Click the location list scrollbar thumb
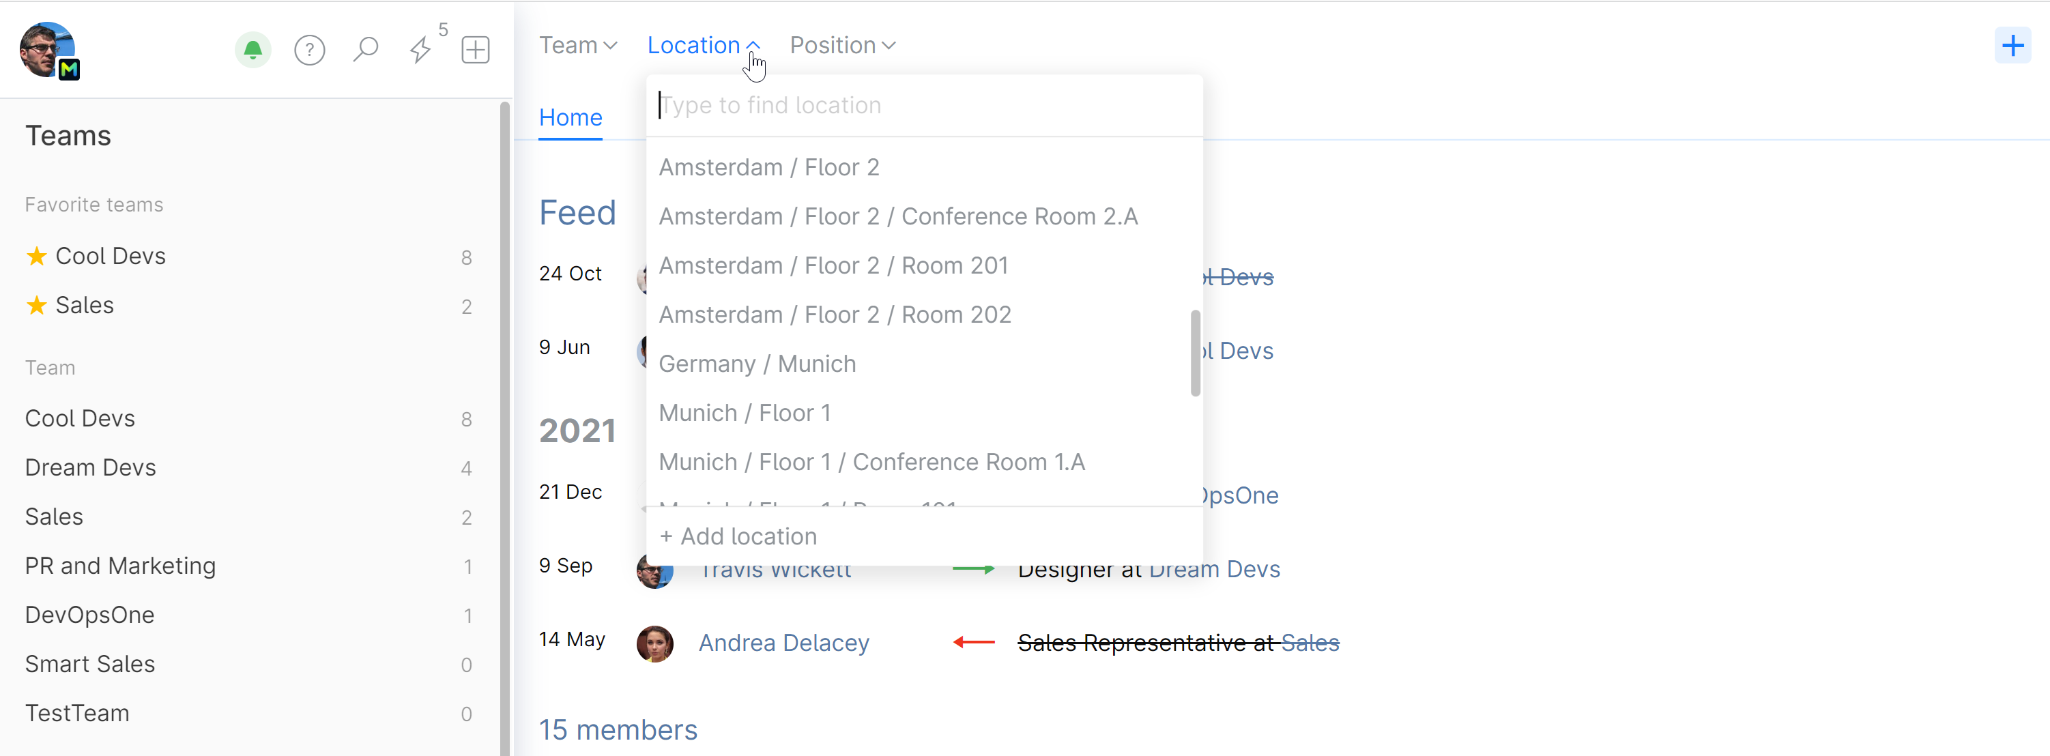2050x756 pixels. pyautogui.click(x=1194, y=353)
